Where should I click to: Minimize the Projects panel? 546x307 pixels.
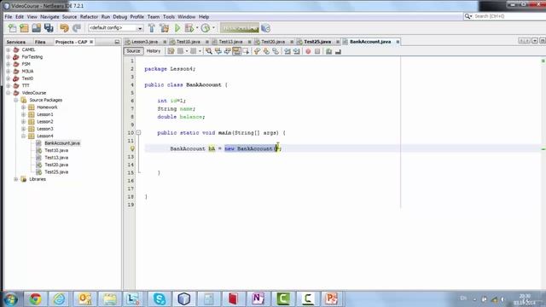point(117,42)
